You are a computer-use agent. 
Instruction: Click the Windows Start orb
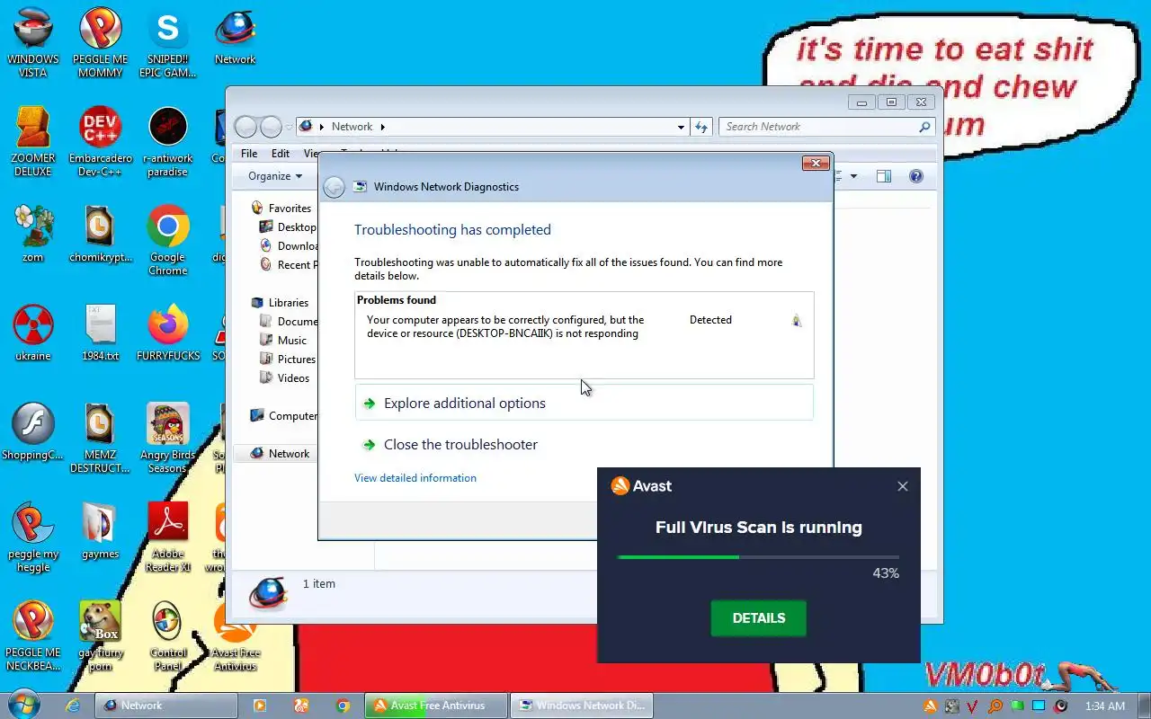pos(24,705)
